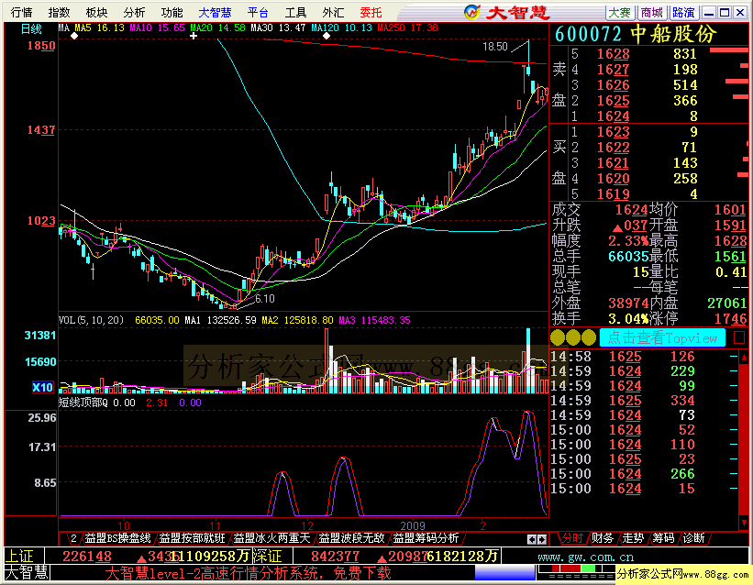This screenshot has height=585, width=753.
Task: Click the white plus marker near MA20
Action: tap(194, 36)
